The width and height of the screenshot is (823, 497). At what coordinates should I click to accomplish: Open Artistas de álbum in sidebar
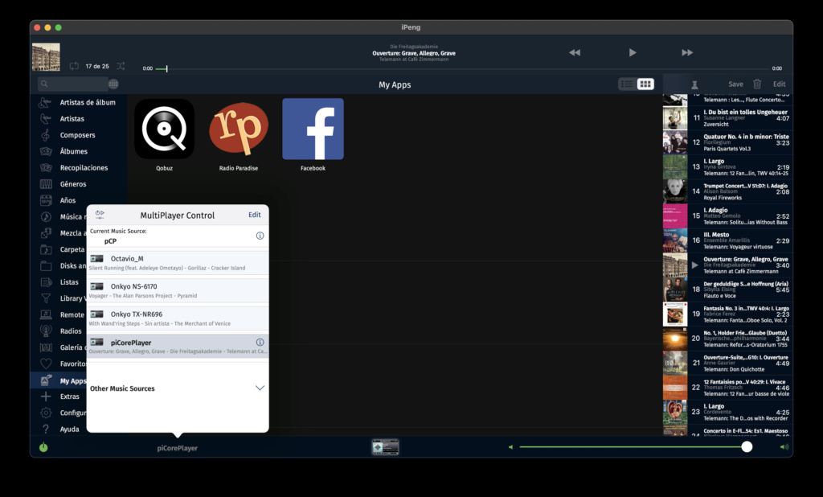coord(79,102)
